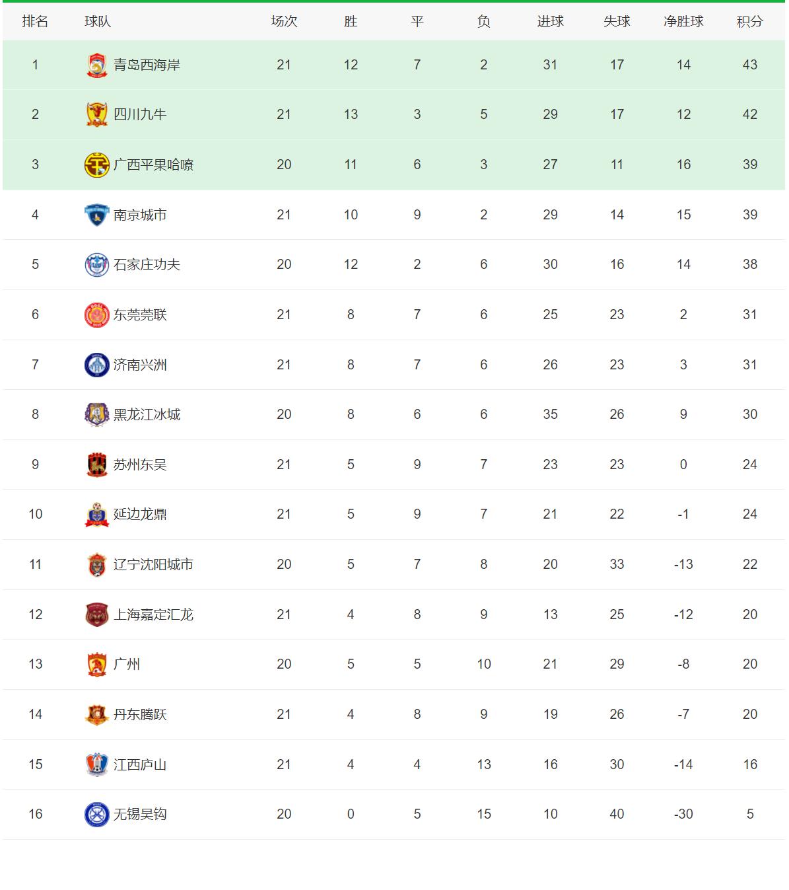Click the 进球 column header

(x=550, y=21)
